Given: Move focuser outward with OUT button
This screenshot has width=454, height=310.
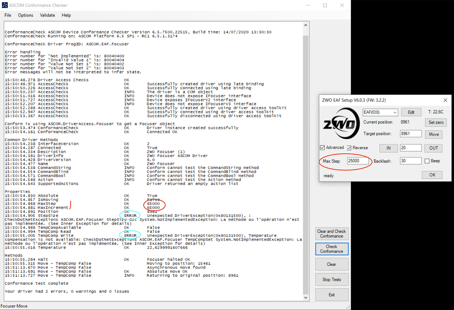Looking at the screenshot, I should pyautogui.click(x=434, y=148).
